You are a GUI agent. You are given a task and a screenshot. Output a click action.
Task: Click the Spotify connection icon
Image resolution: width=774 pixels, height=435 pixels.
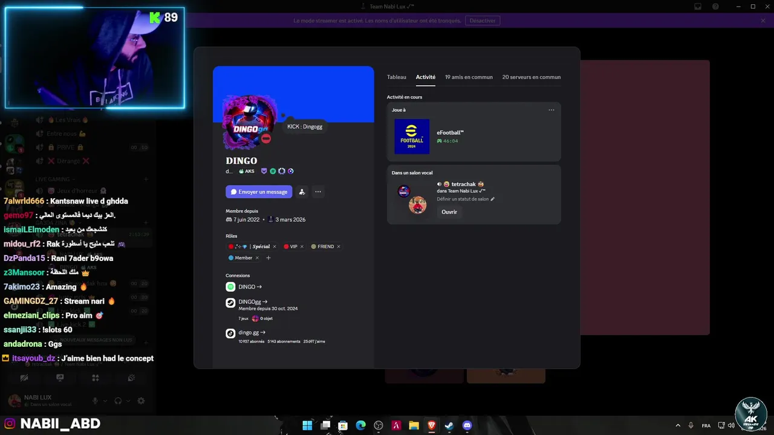pos(230,287)
